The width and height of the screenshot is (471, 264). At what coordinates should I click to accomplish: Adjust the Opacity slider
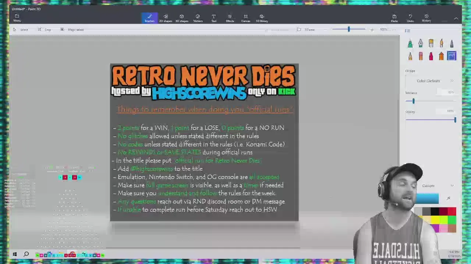(x=455, y=120)
